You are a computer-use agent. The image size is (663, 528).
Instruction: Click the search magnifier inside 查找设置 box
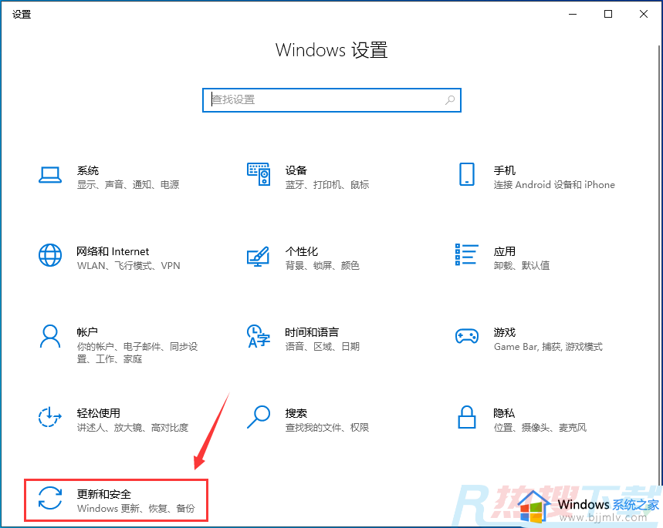coord(450,100)
